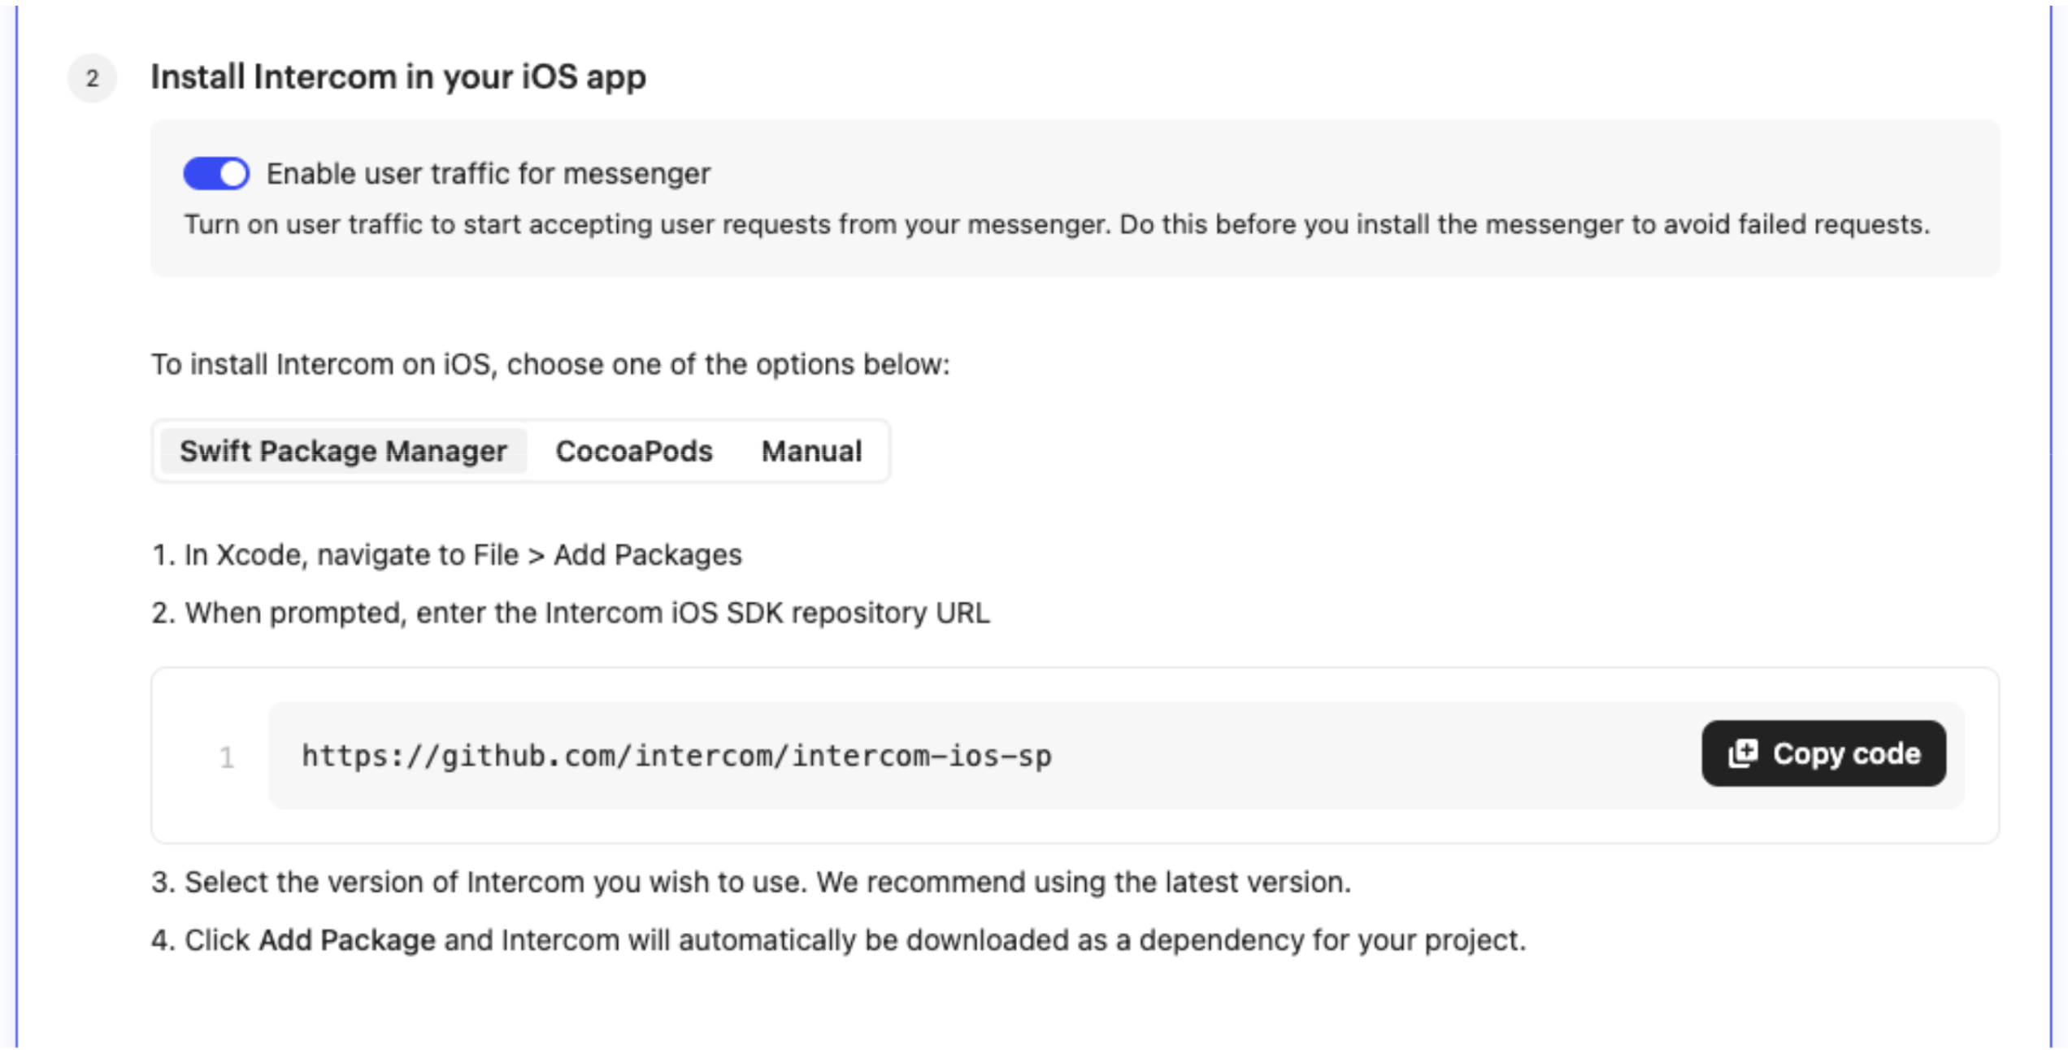Click the Install Intercom in your iOS app heading
This screenshot has height=1050, width=2068.
pos(398,77)
